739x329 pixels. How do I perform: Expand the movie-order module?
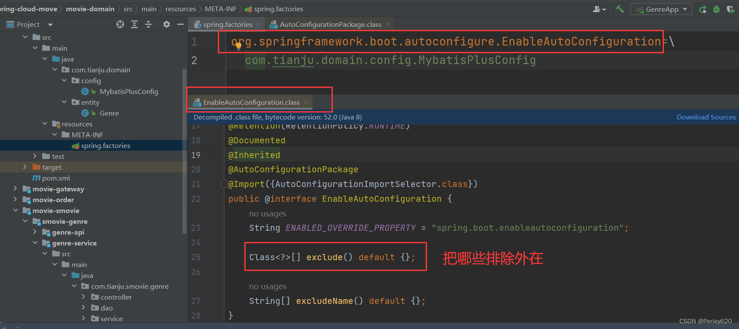click(x=15, y=200)
